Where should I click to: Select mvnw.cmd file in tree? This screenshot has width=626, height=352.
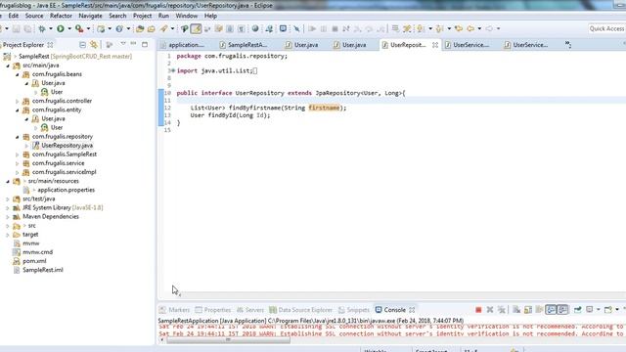(33, 252)
